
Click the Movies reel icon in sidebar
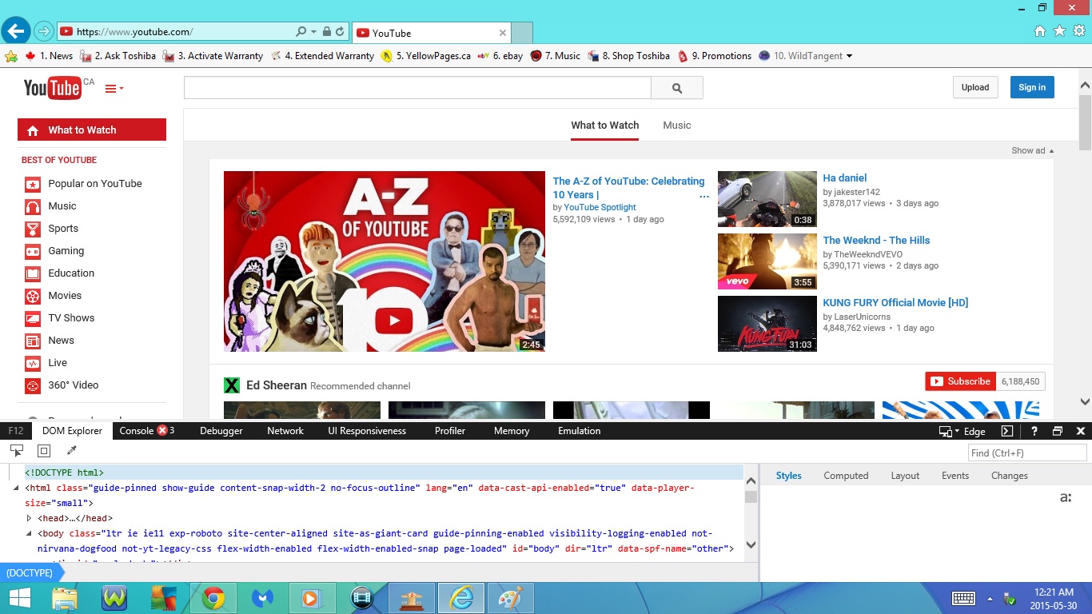33,296
